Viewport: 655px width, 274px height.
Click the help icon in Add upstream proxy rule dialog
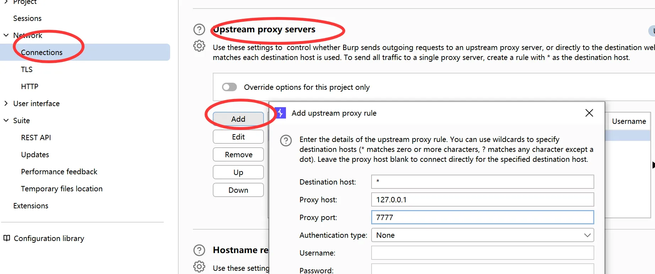point(286,141)
